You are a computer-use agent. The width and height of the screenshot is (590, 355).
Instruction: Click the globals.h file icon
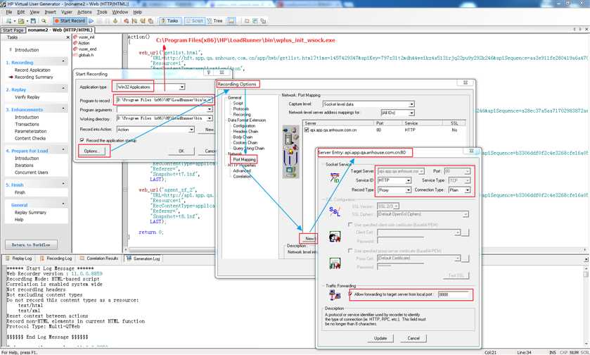75,55
